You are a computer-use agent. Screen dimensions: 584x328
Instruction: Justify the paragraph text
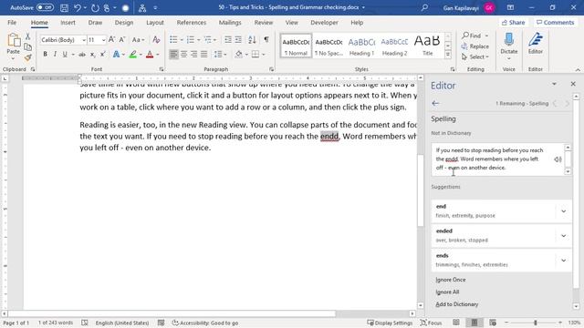coord(203,55)
